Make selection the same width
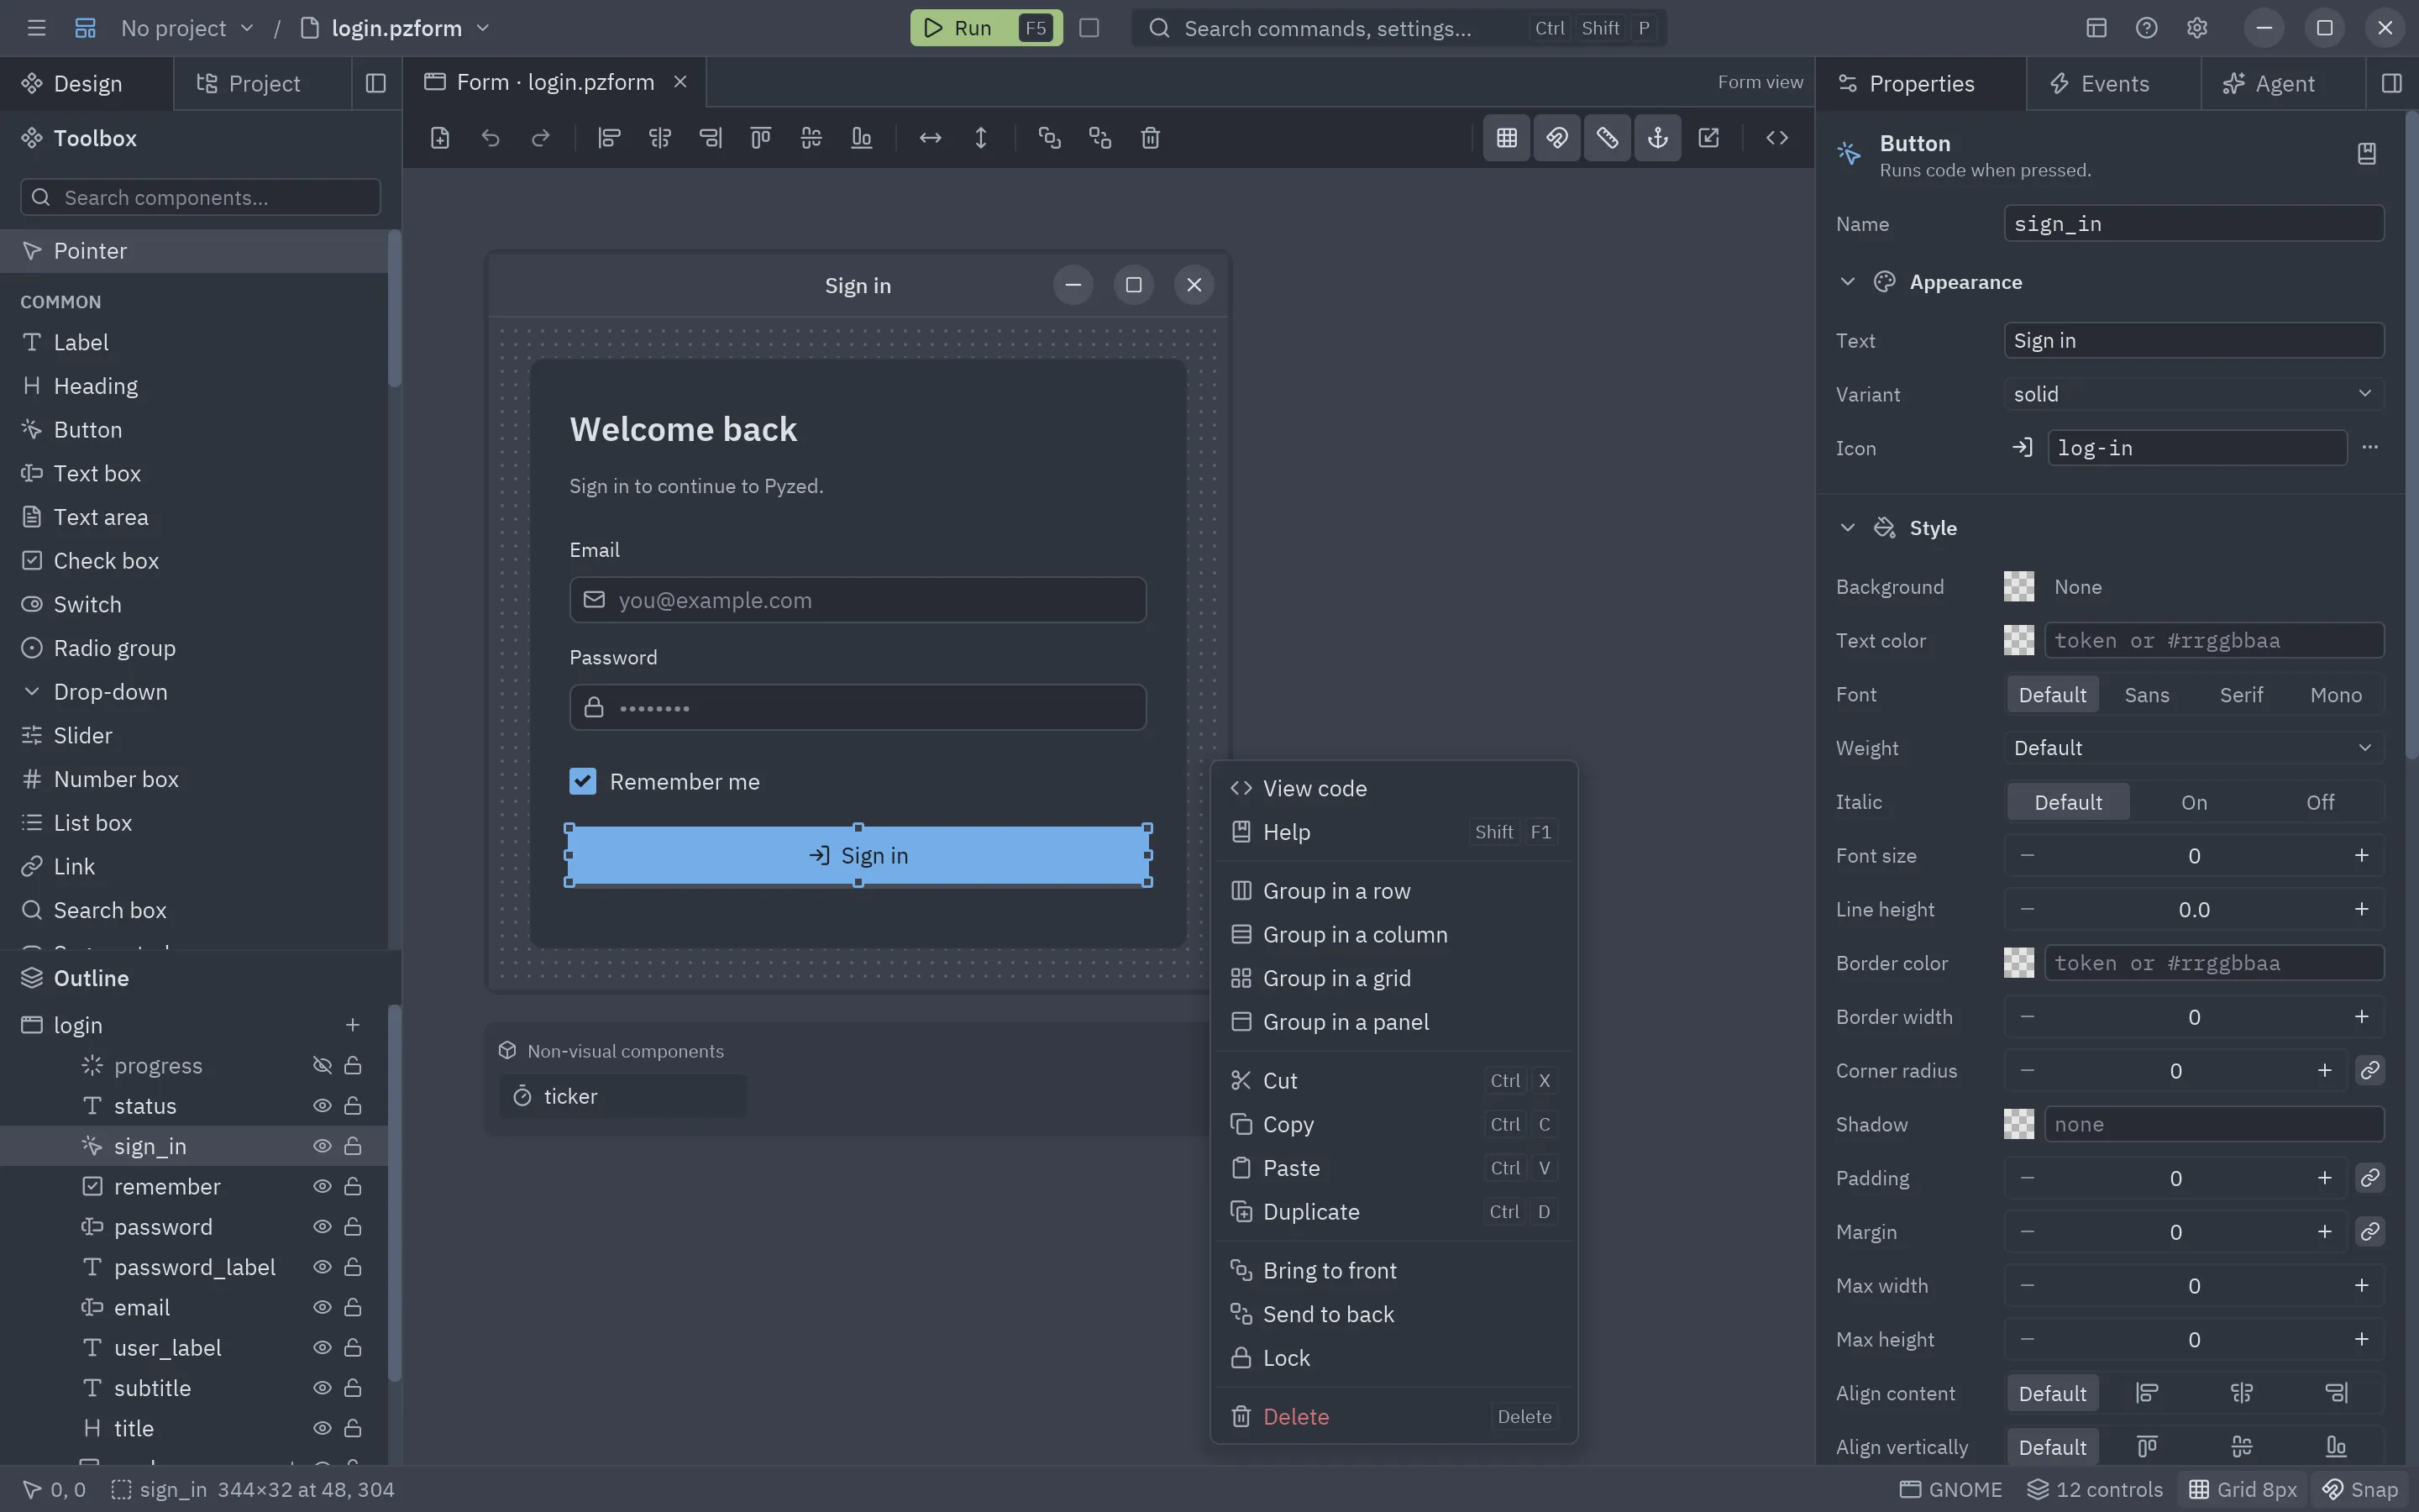 pyautogui.click(x=931, y=138)
